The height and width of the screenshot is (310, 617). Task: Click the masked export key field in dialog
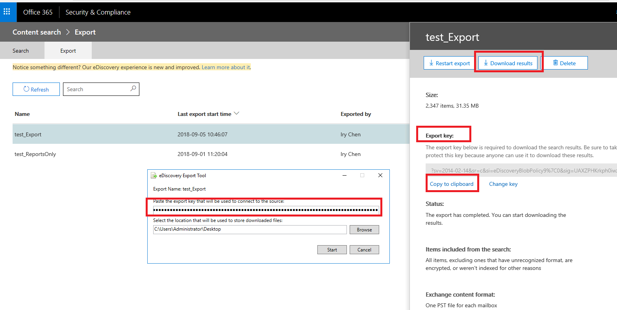tap(266, 210)
